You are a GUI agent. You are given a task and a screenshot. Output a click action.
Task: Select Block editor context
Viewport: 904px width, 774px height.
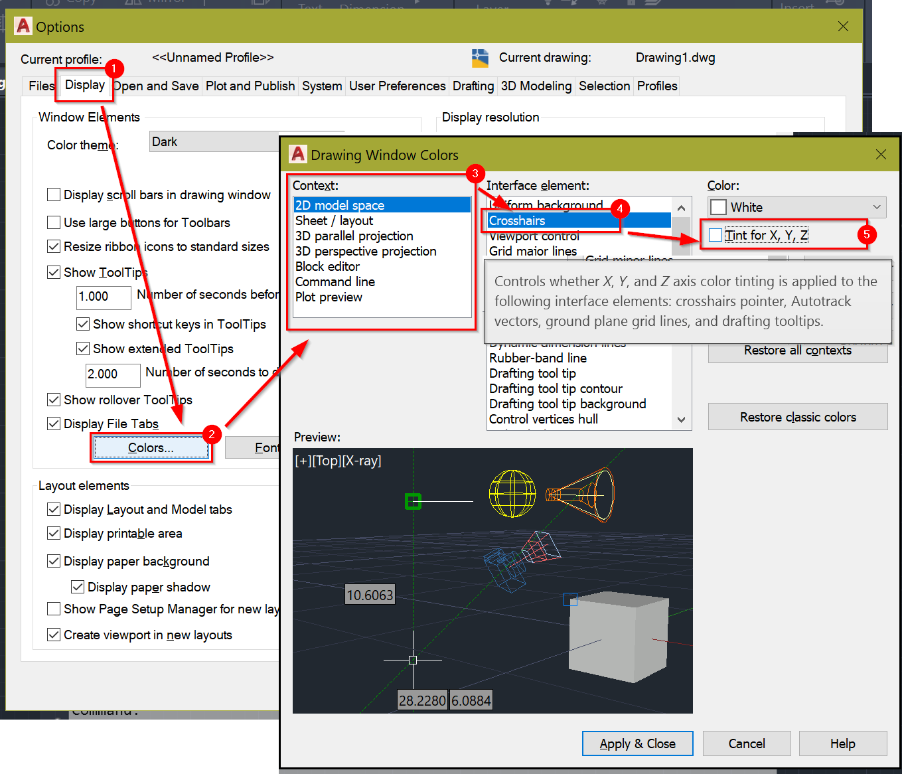[382, 266]
